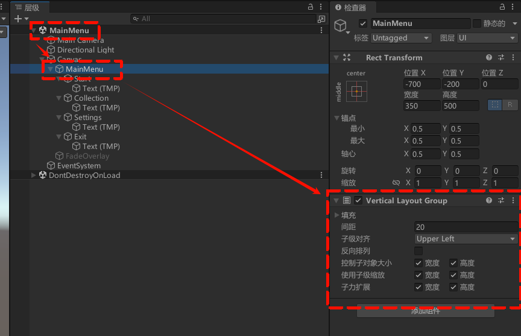This screenshot has height=336, width=521.
Task: Collapse the Settings object in hierarchy
Action: pos(59,117)
